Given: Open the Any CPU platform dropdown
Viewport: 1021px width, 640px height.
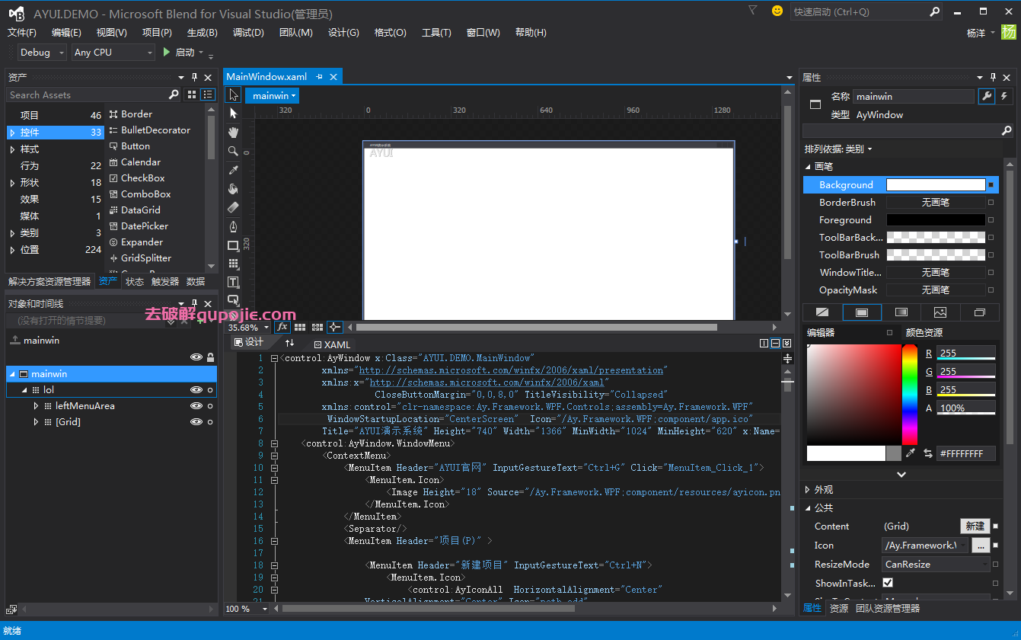Looking at the screenshot, I should tap(113, 53).
